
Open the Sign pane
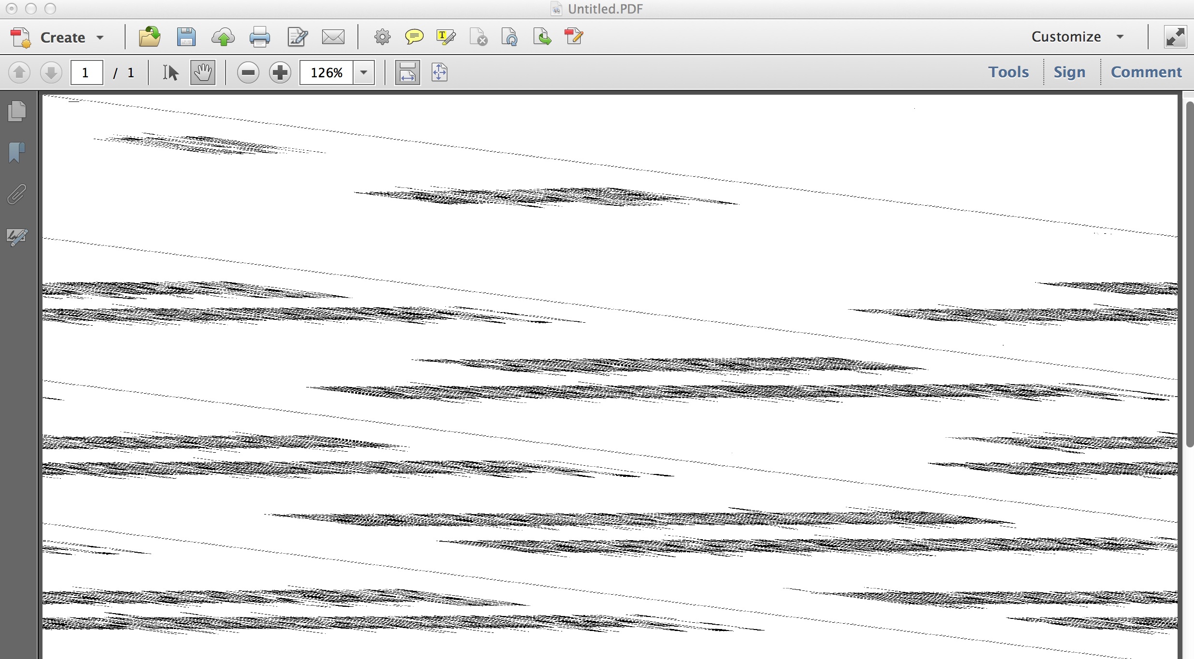coord(1069,72)
